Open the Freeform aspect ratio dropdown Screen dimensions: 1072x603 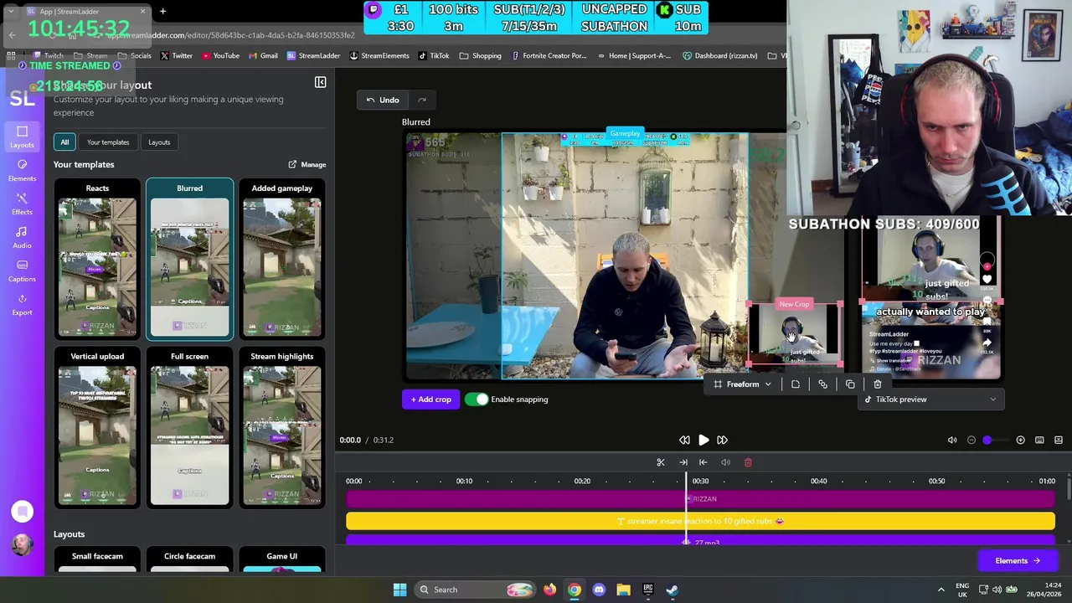coord(742,384)
